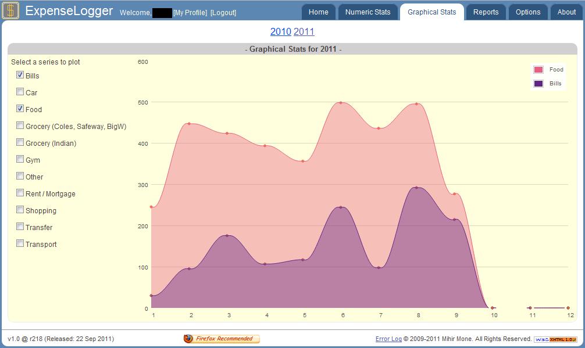Click the y-axis label 500
The image size is (585, 348).
click(x=143, y=102)
